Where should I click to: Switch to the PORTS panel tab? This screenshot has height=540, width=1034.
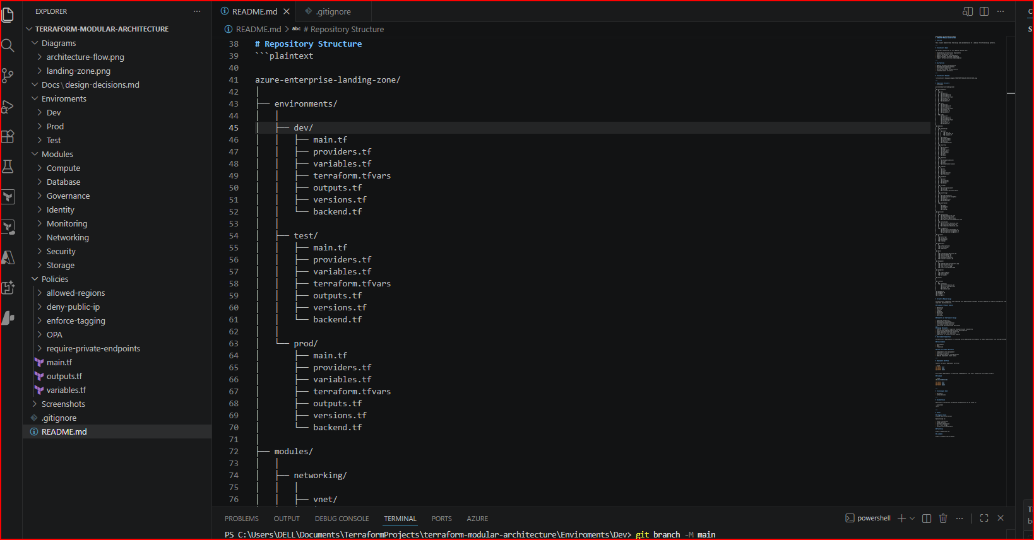point(442,519)
